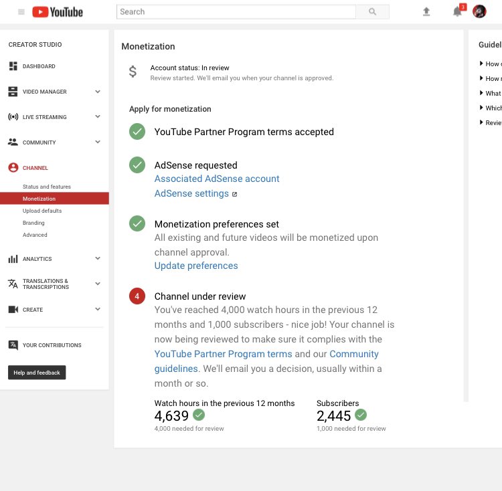The width and height of the screenshot is (502, 491).
Task: Click the 'Account status: In review' text
Action: (x=190, y=68)
